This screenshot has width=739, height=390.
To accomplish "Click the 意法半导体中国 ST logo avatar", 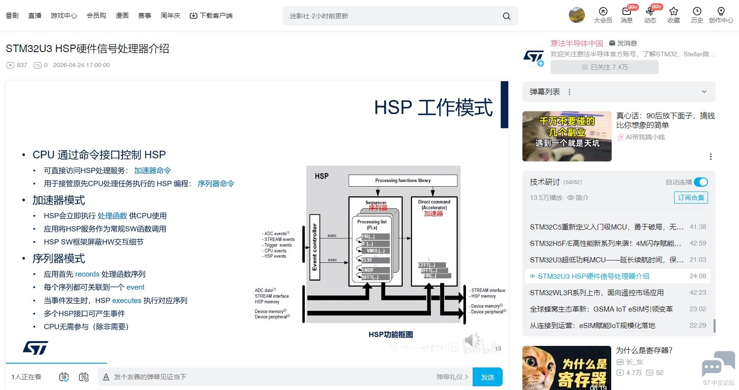I will pyautogui.click(x=533, y=57).
